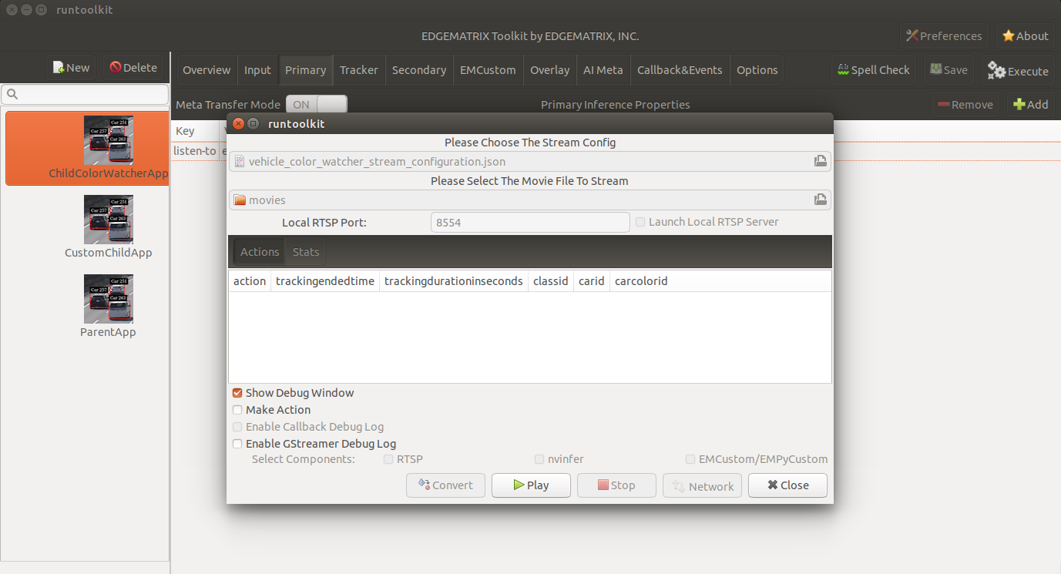Open the Preferences dialog
Viewport: 1061px width, 574px height.
click(x=944, y=35)
